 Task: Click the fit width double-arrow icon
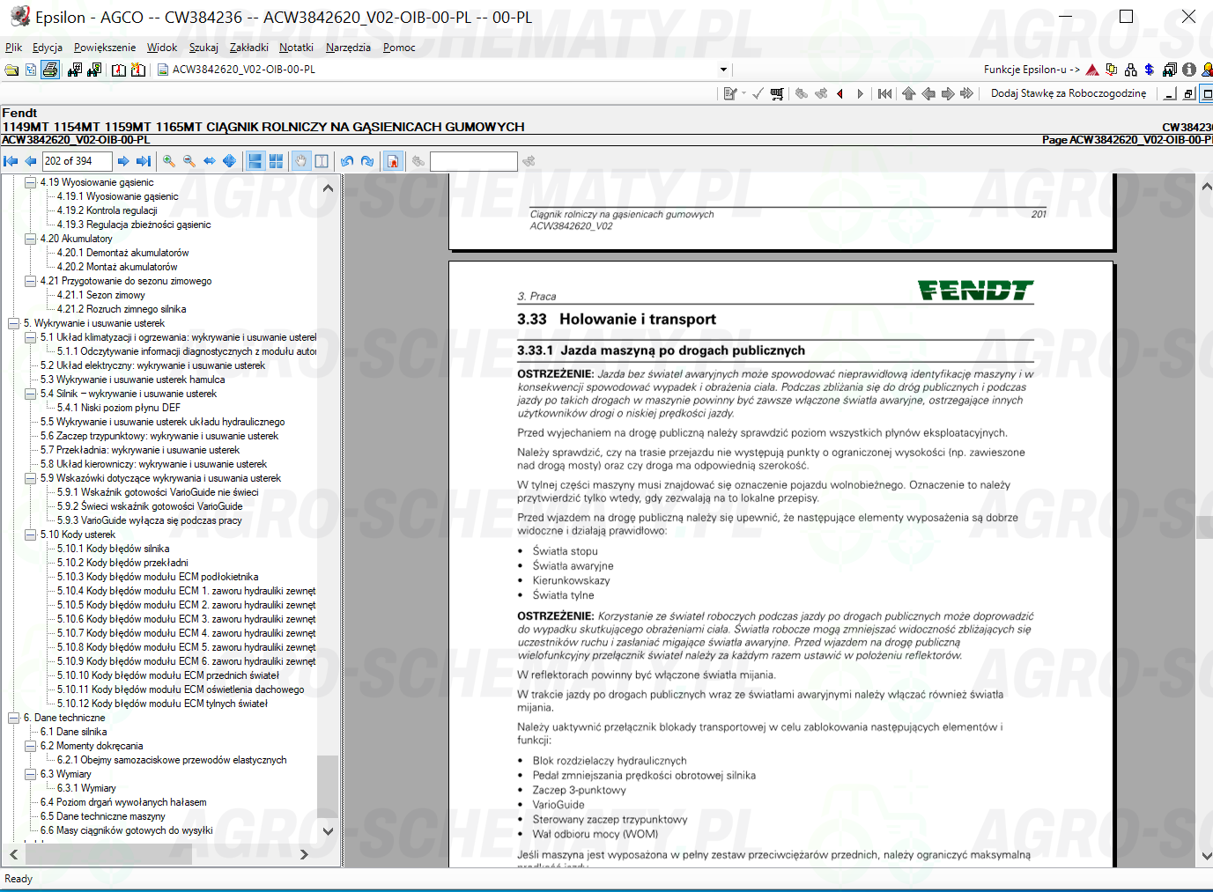tap(210, 161)
